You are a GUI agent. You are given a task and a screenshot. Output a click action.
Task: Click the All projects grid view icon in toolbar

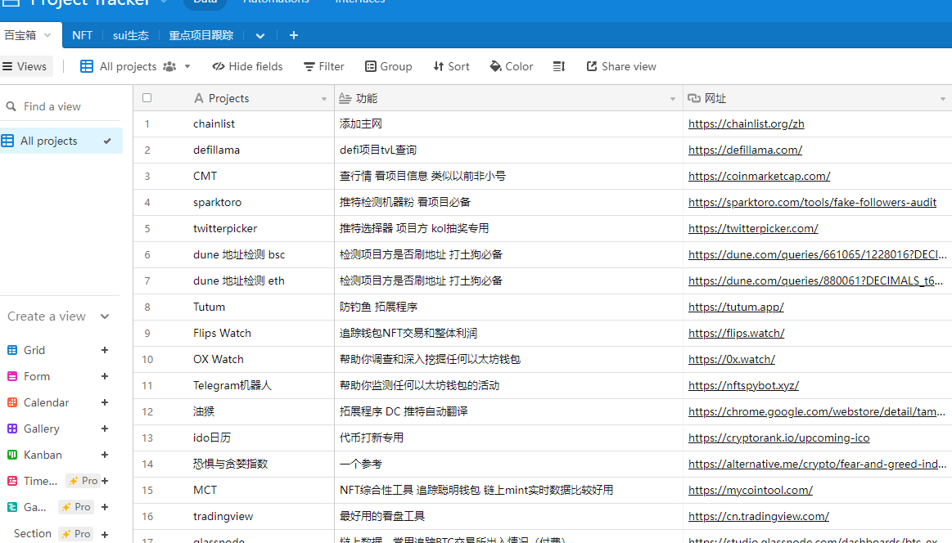point(87,66)
